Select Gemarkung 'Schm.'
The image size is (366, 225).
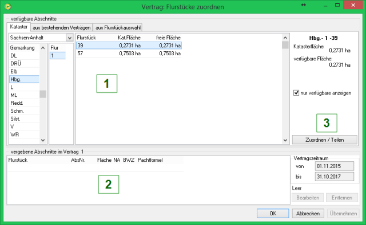coord(24,111)
